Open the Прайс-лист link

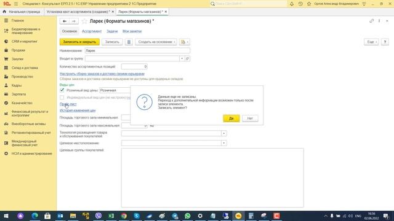68,104
